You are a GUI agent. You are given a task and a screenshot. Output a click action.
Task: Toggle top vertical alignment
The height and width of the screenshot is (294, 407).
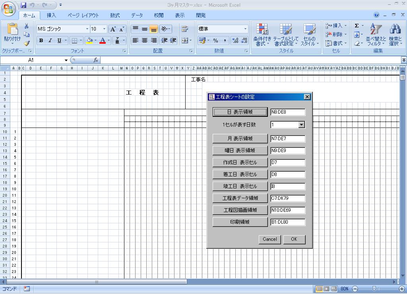[135, 29]
